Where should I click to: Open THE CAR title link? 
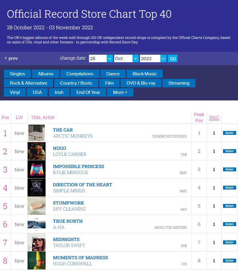(x=63, y=130)
